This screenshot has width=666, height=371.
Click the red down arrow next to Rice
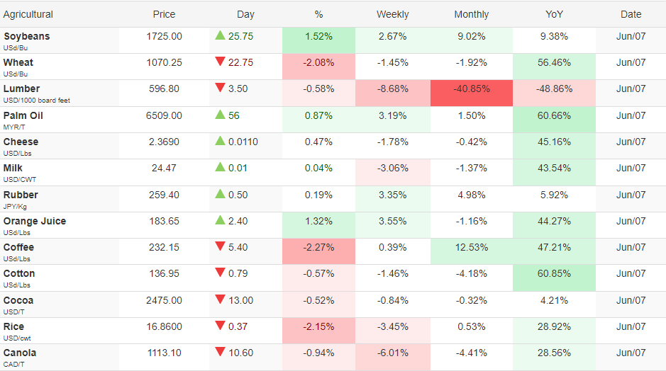(220, 326)
